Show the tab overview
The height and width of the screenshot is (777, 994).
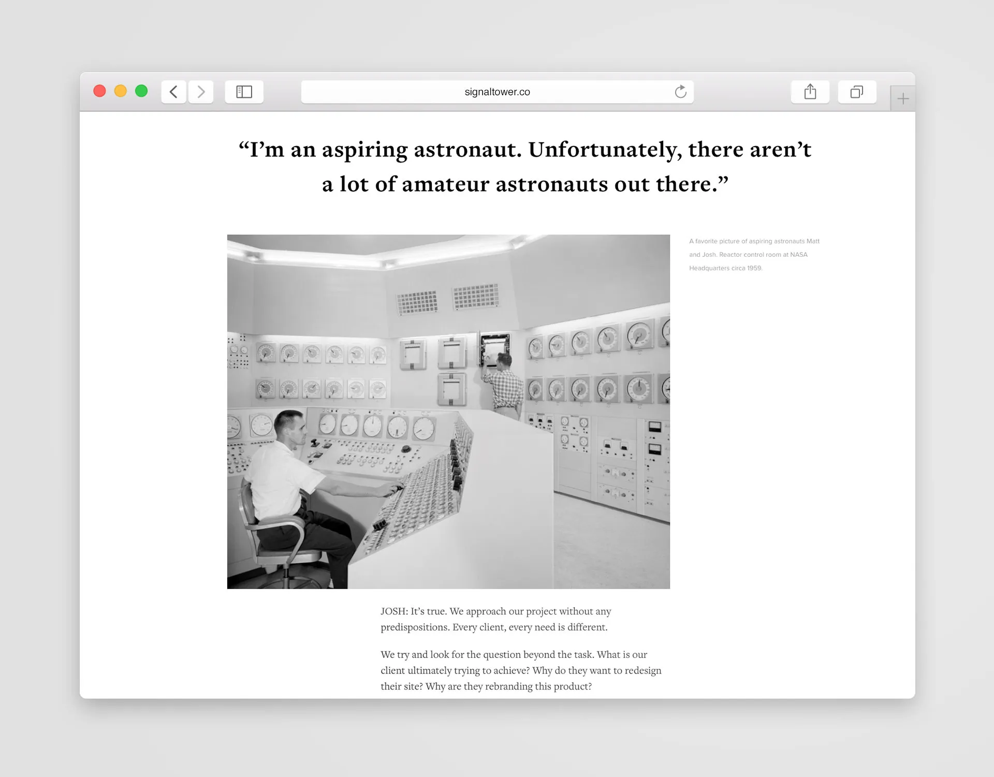coord(857,92)
